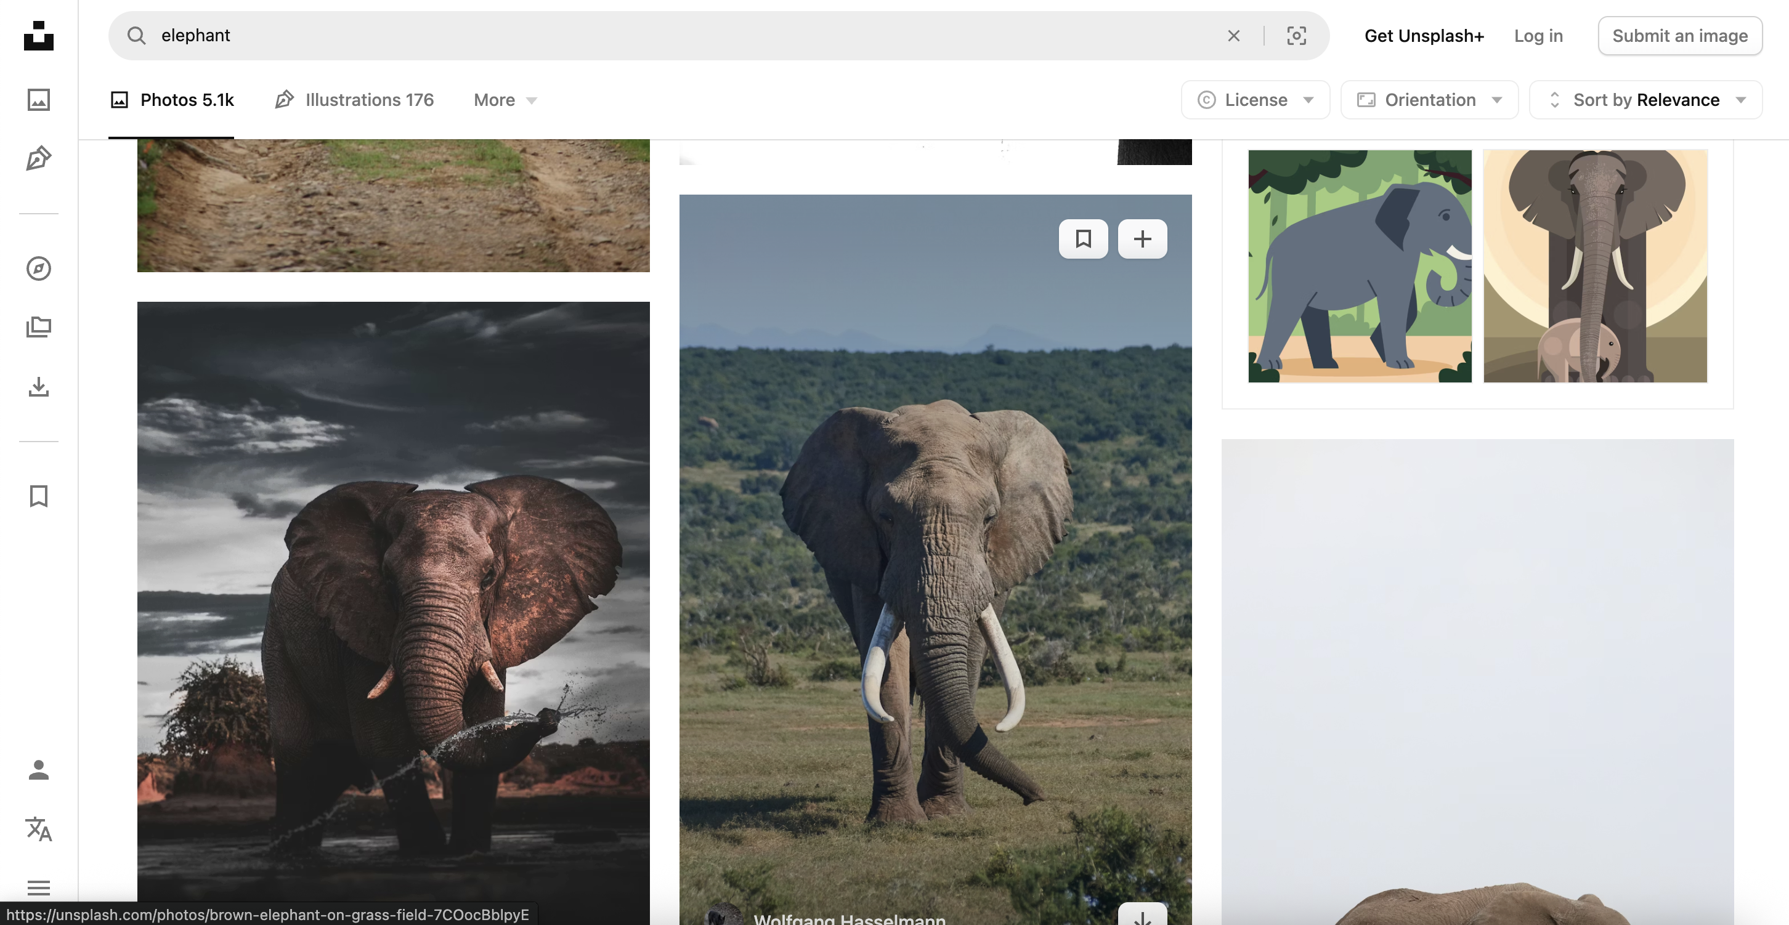Click the magnifier search icon

pyautogui.click(x=137, y=36)
